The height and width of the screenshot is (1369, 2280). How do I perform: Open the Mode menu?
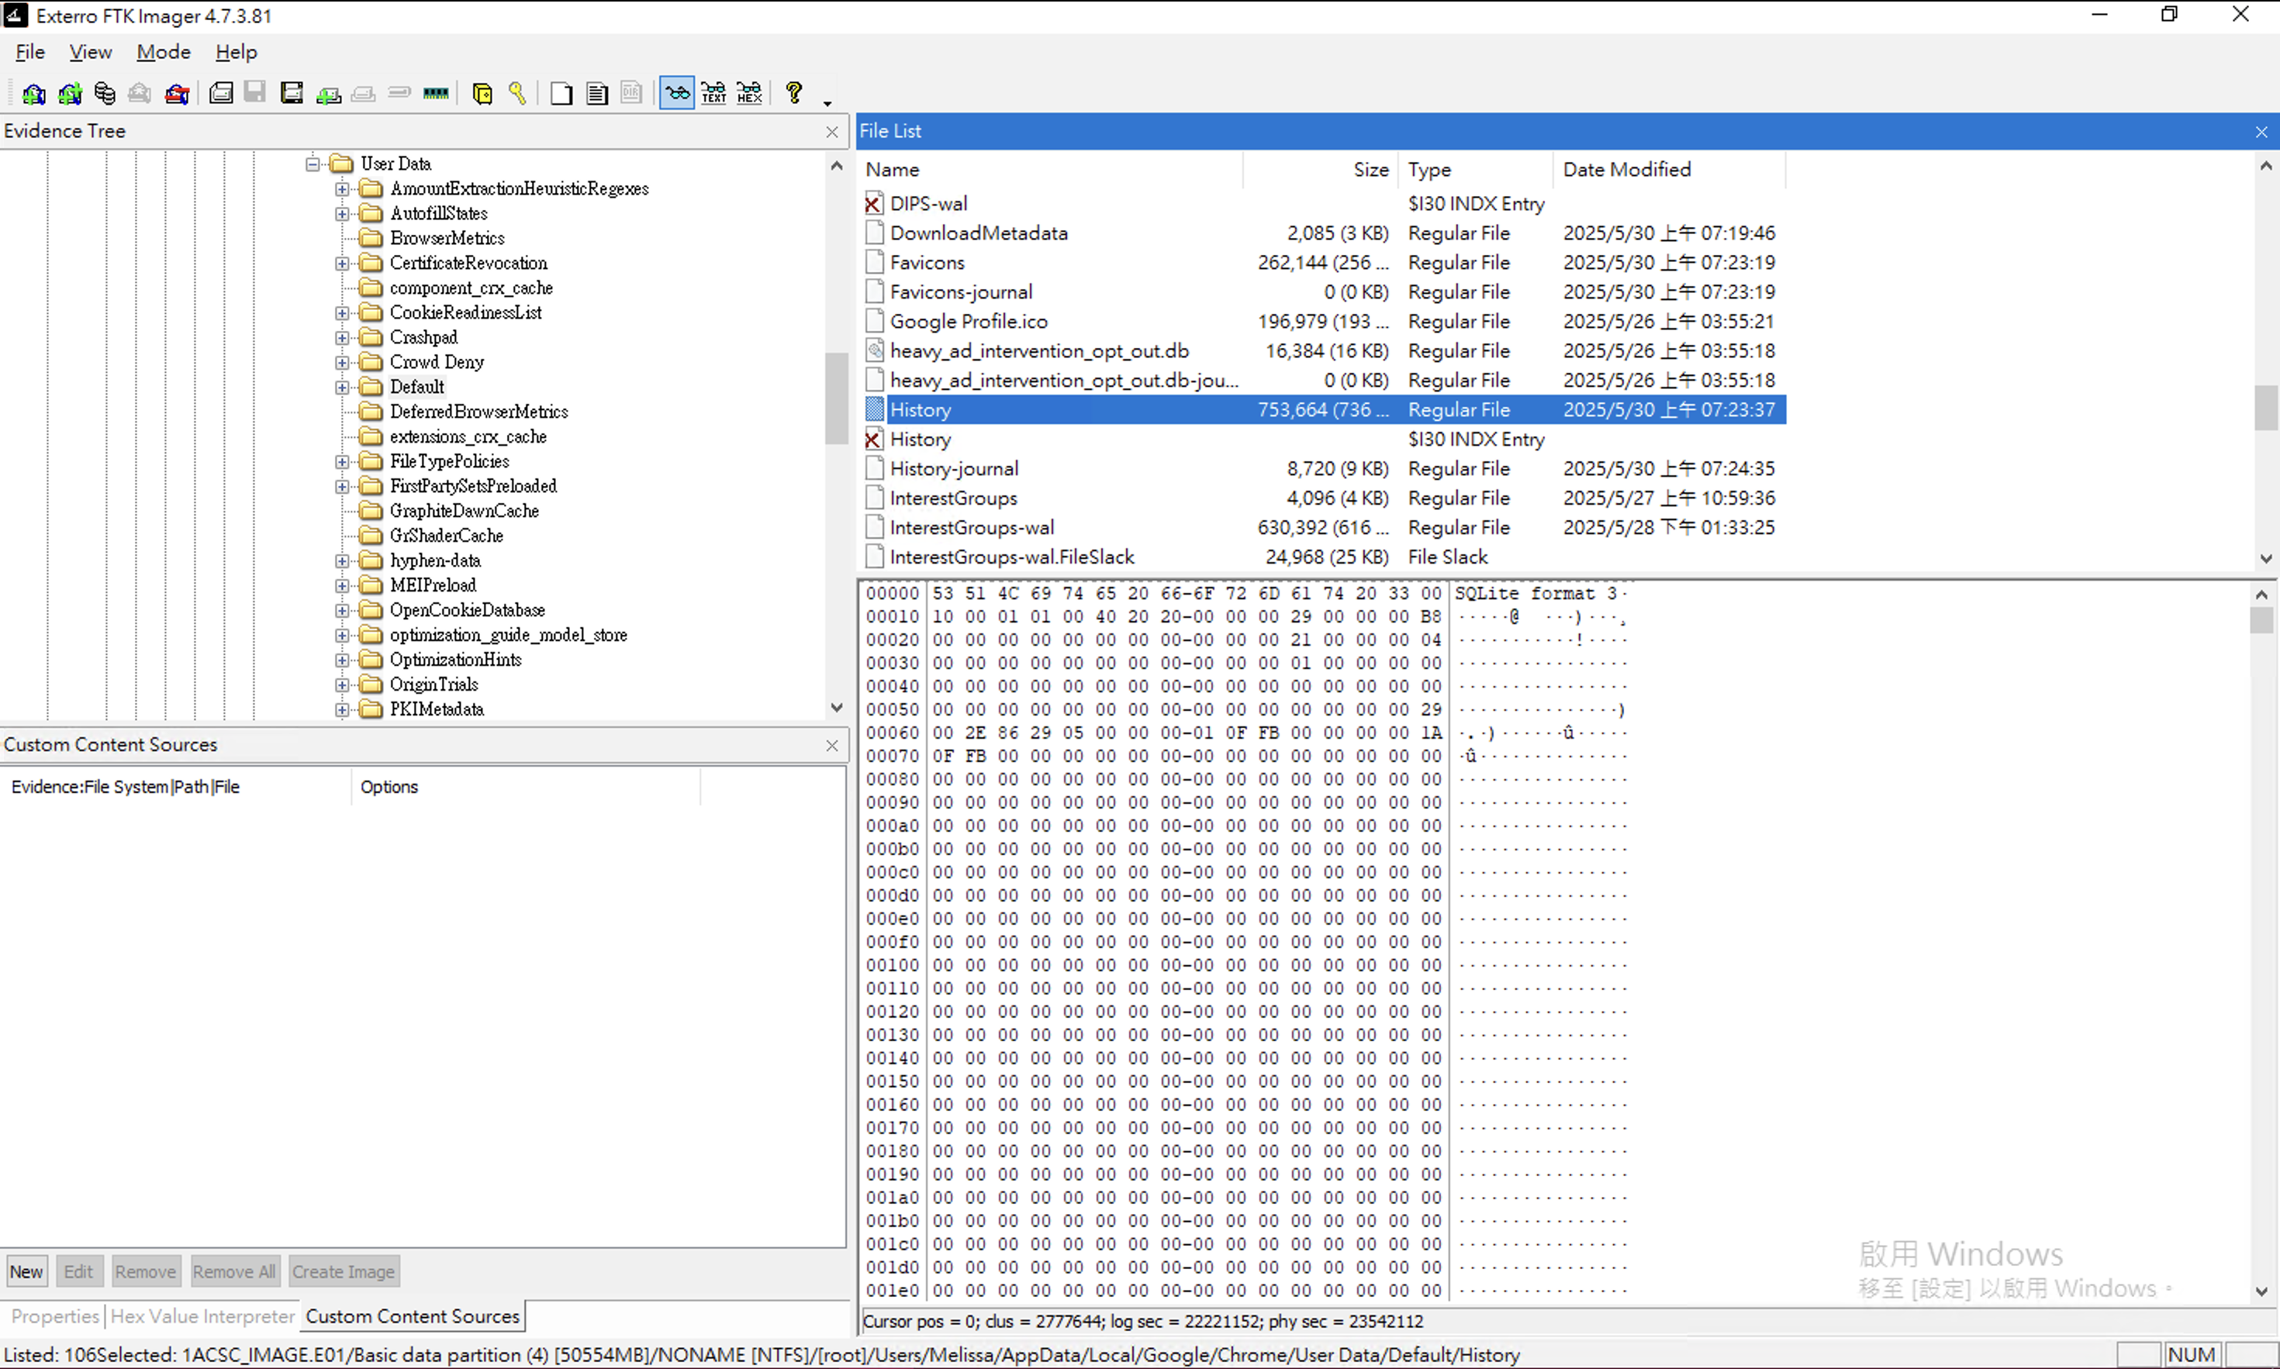[164, 53]
